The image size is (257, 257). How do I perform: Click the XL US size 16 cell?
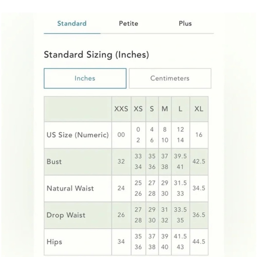click(199, 135)
